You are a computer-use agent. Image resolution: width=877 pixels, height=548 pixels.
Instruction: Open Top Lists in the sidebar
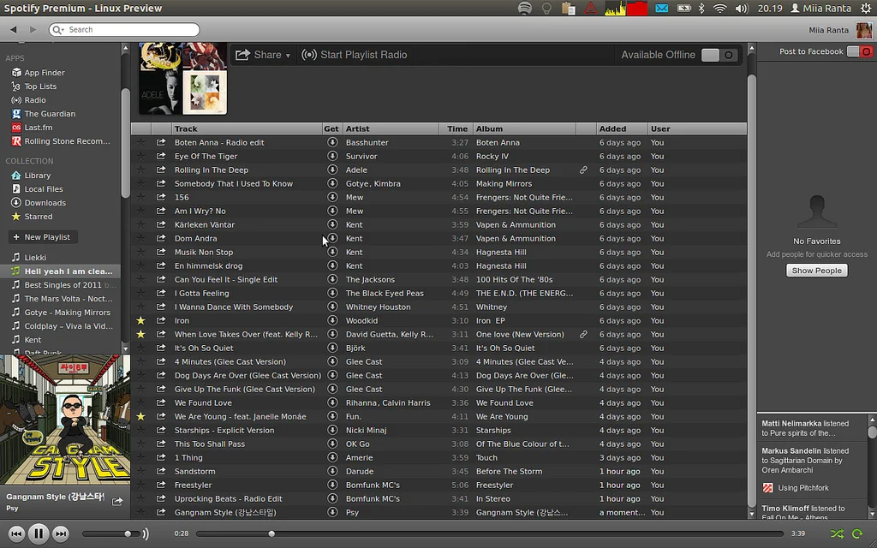coord(34,86)
